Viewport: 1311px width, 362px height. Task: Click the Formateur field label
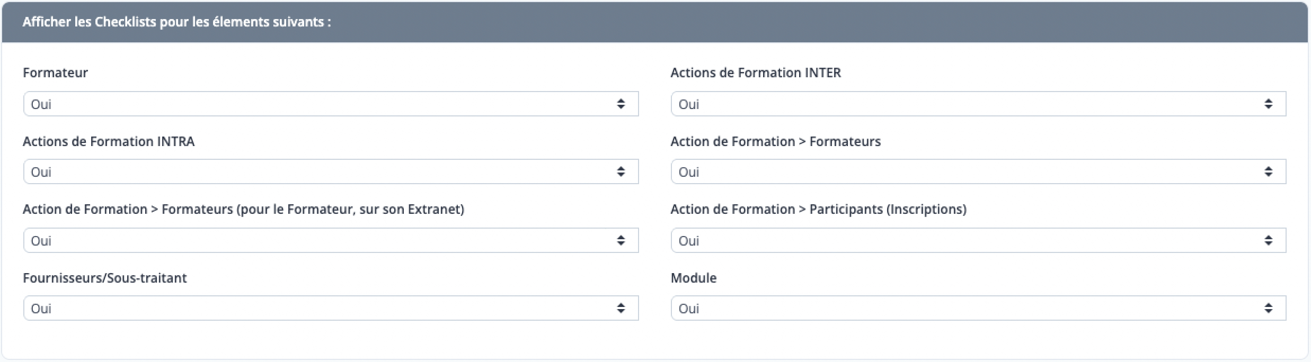coord(55,73)
